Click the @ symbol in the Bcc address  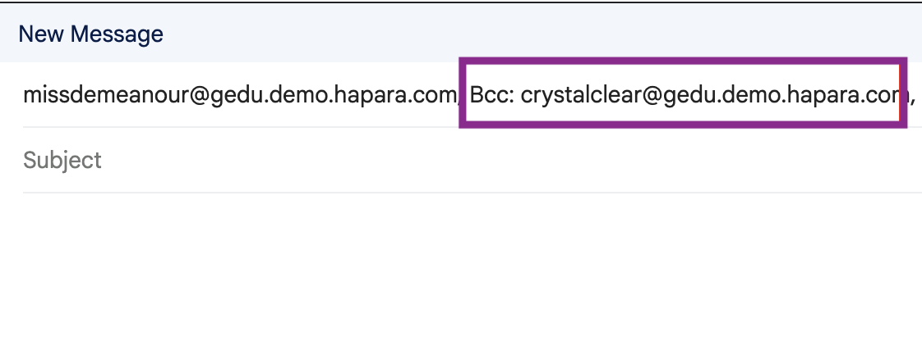651,94
